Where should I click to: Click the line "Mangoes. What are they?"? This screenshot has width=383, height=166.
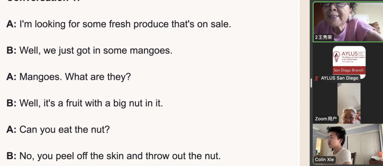click(68, 77)
